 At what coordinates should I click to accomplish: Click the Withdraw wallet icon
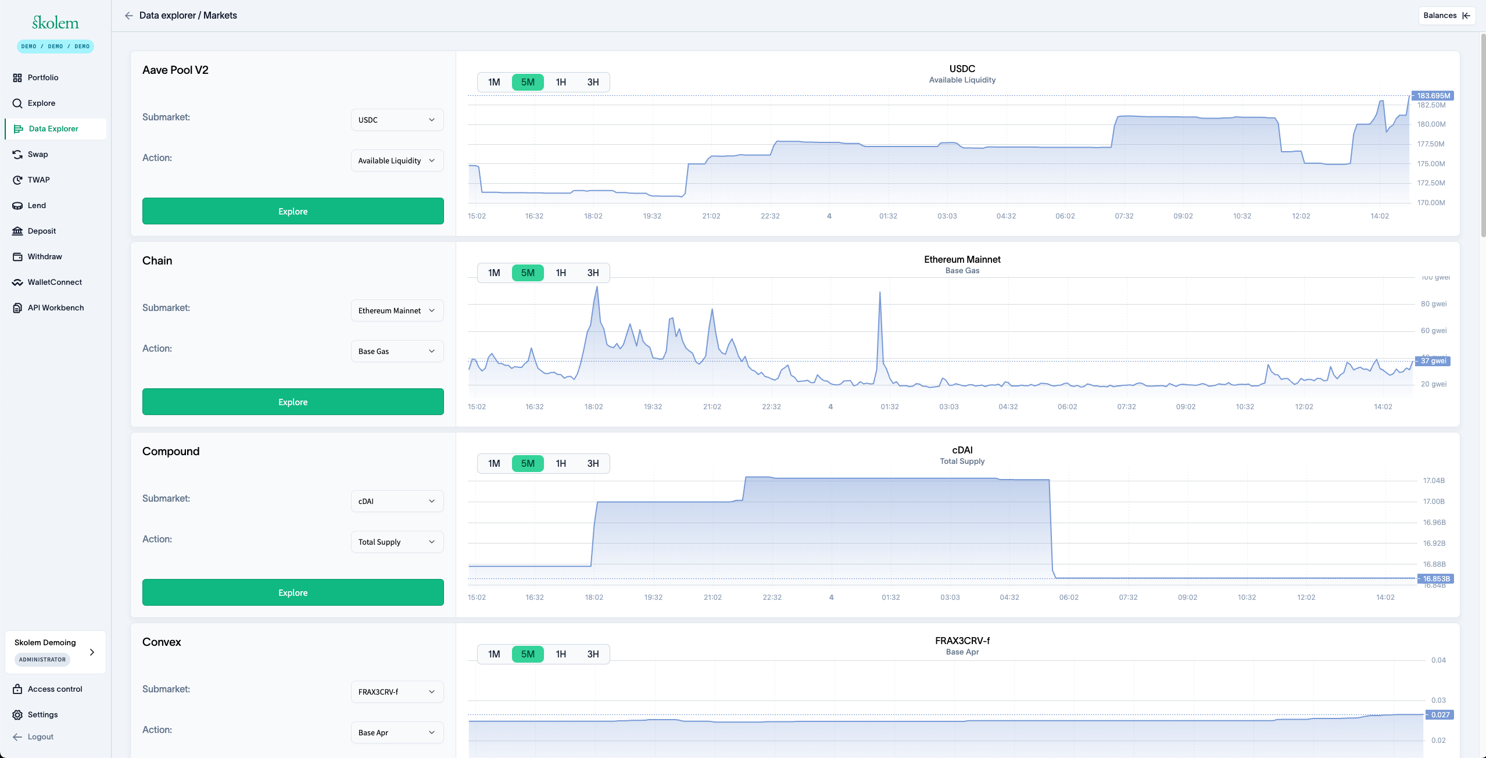(17, 256)
